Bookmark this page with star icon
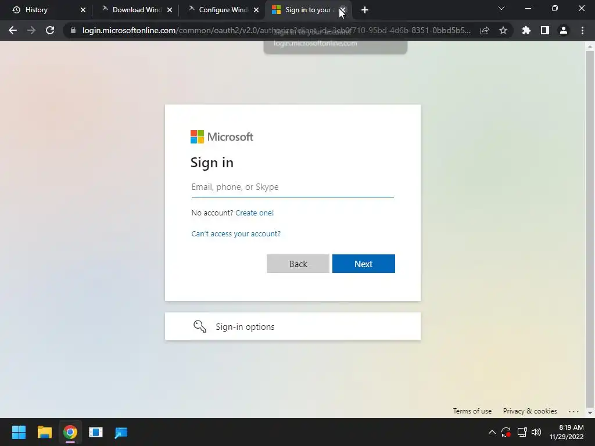Screen dimensions: 595x446 (503, 30)
